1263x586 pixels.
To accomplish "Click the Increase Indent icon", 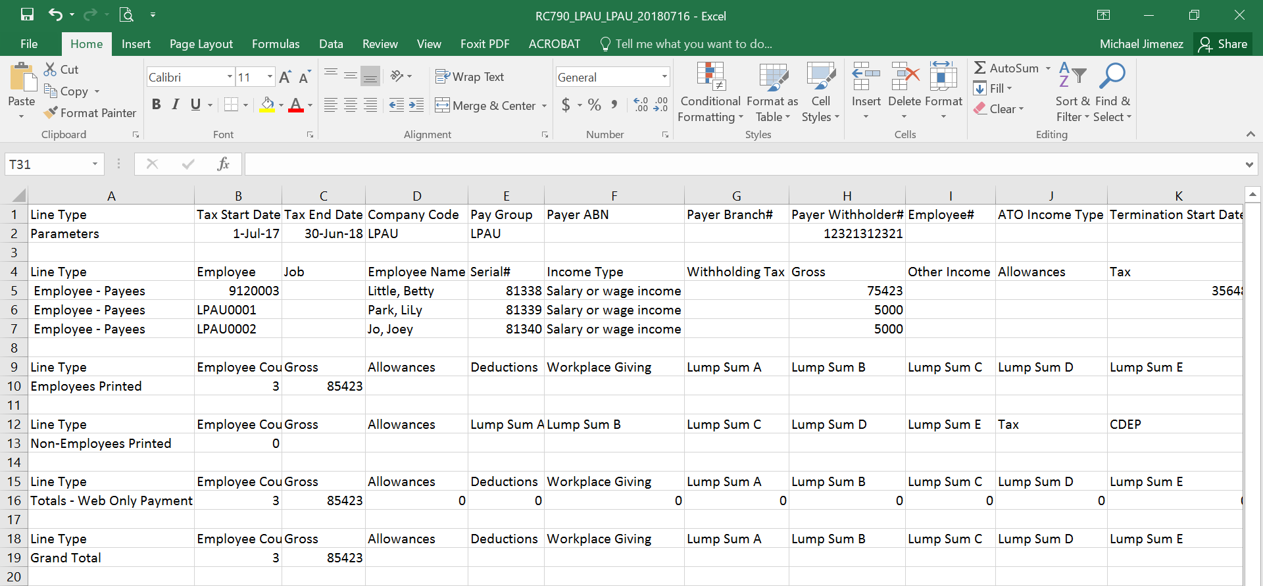I will pos(416,105).
